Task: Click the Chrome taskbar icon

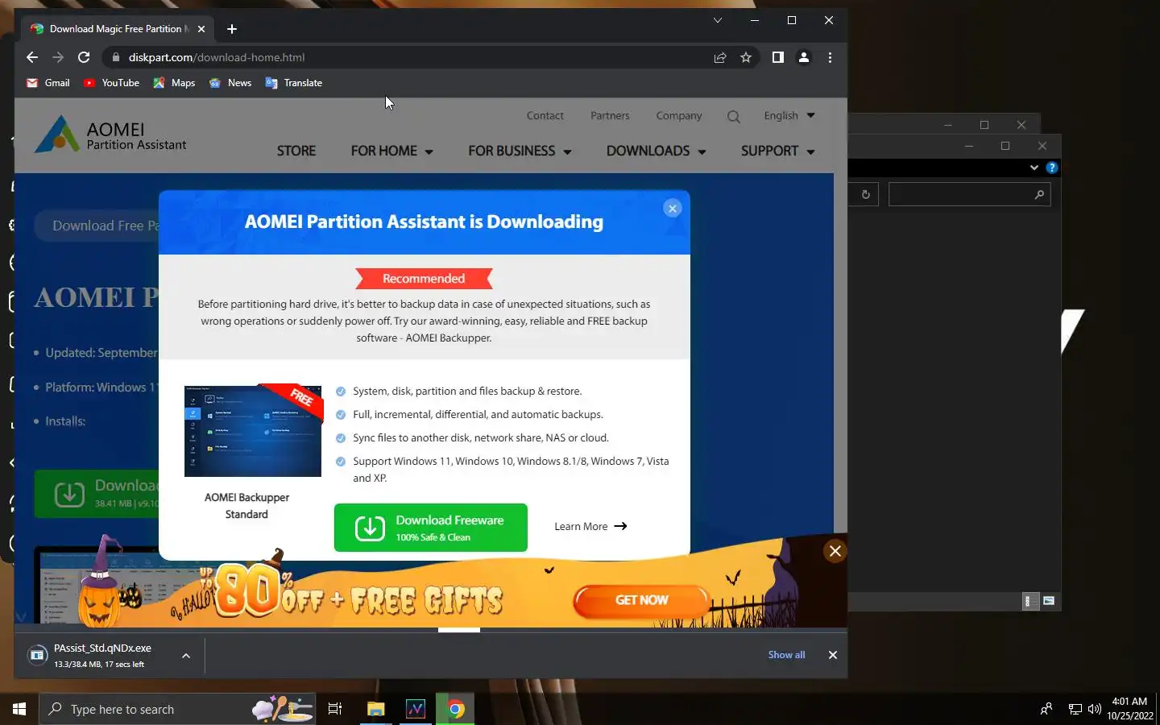Action: click(456, 709)
